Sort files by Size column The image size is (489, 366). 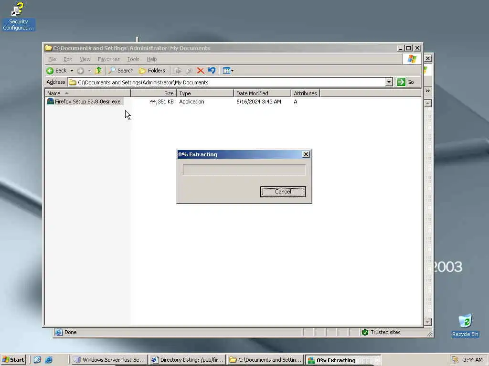point(153,93)
